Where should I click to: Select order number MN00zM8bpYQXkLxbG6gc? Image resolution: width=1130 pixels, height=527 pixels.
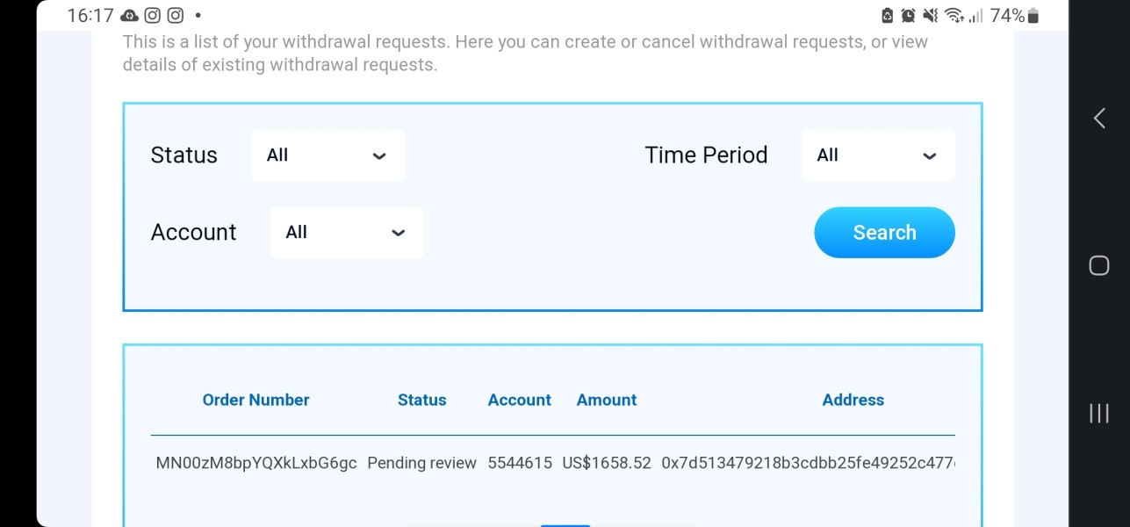[x=256, y=463]
